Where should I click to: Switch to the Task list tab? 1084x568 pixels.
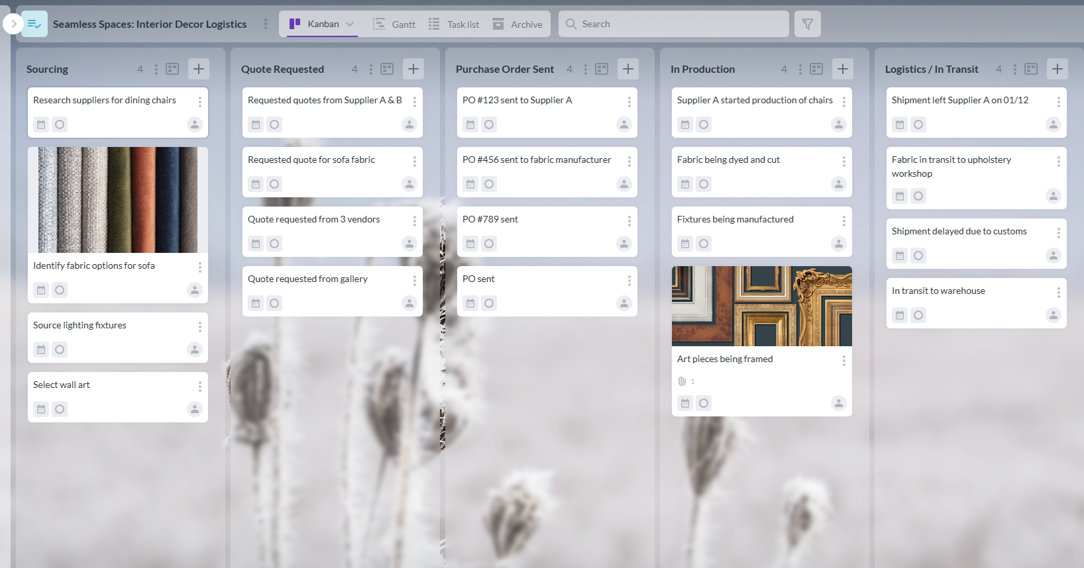click(x=454, y=24)
